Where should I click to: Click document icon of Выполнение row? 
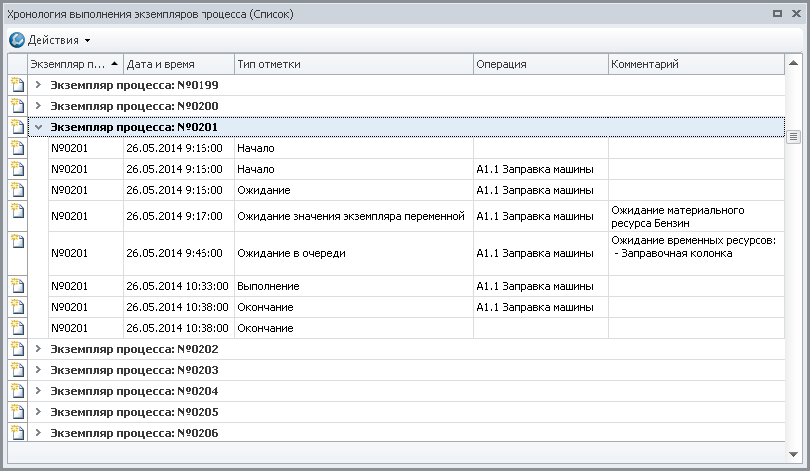click(18, 286)
